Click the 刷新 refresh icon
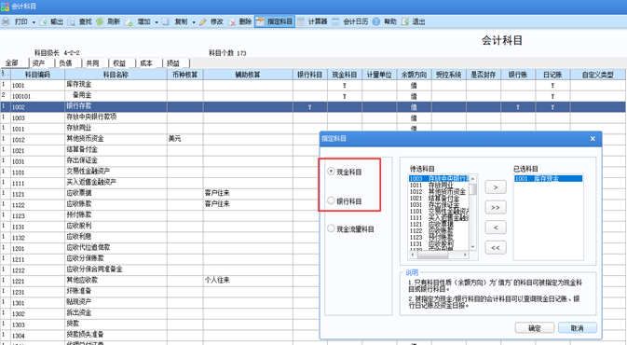 pyautogui.click(x=100, y=21)
